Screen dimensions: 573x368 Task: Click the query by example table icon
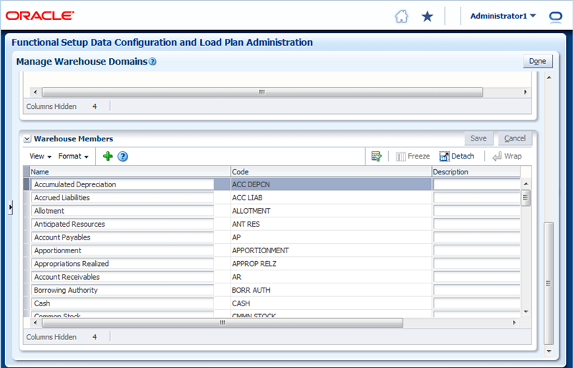coord(377,156)
